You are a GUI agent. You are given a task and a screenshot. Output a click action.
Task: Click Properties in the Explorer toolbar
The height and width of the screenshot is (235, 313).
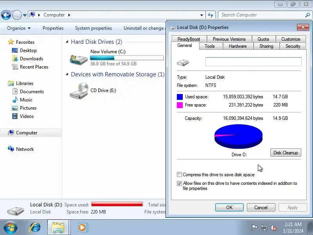[x=53, y=28]
